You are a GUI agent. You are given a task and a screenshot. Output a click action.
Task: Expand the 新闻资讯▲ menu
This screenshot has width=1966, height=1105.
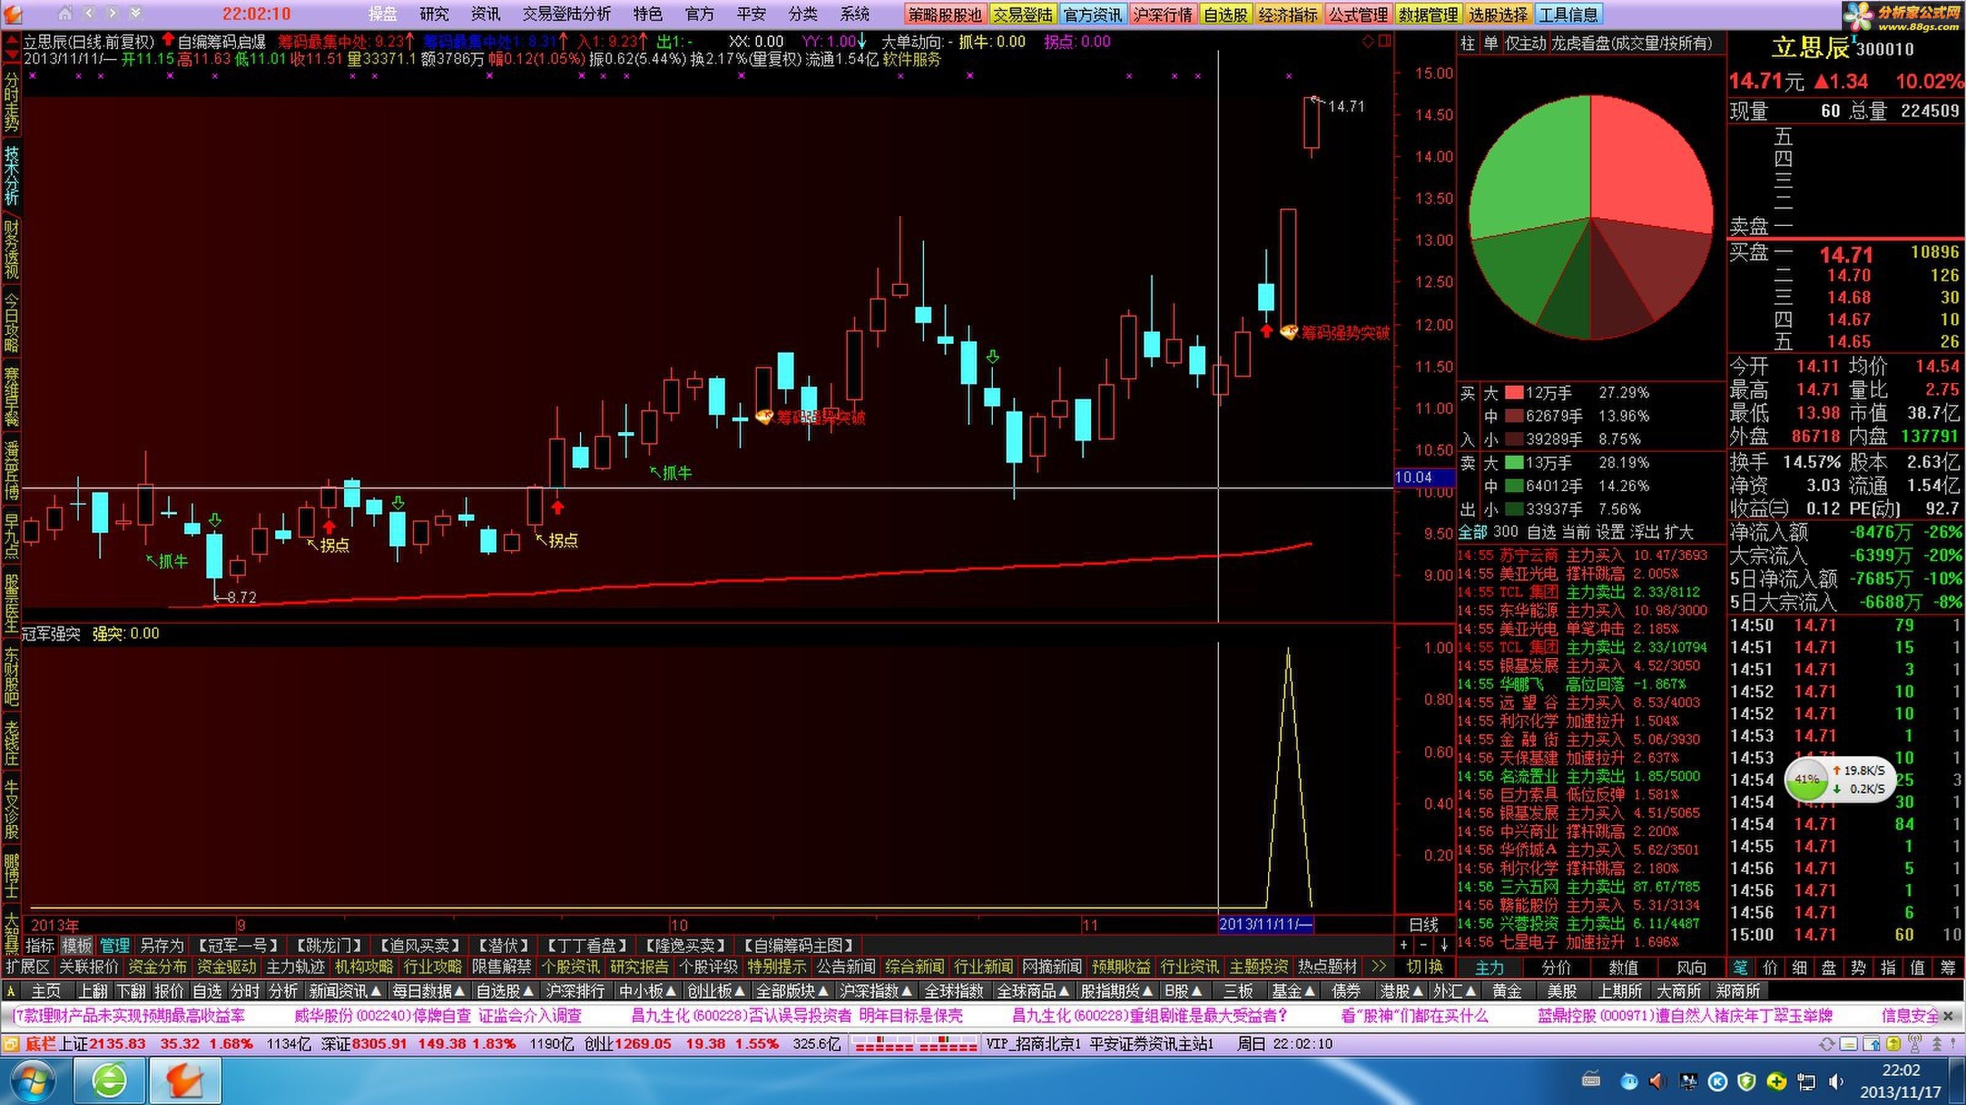click(345, 991)
